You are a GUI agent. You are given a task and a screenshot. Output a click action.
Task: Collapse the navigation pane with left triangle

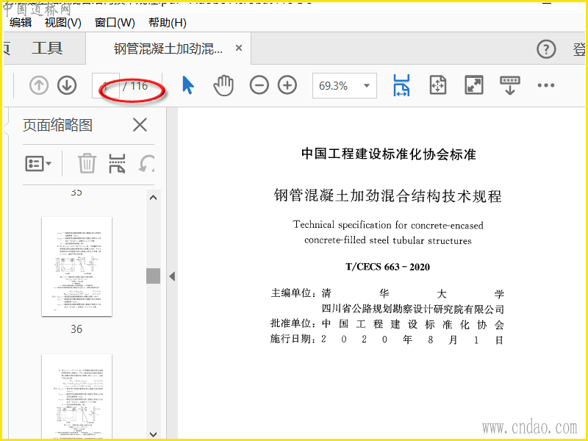click(x=172, y=276)
